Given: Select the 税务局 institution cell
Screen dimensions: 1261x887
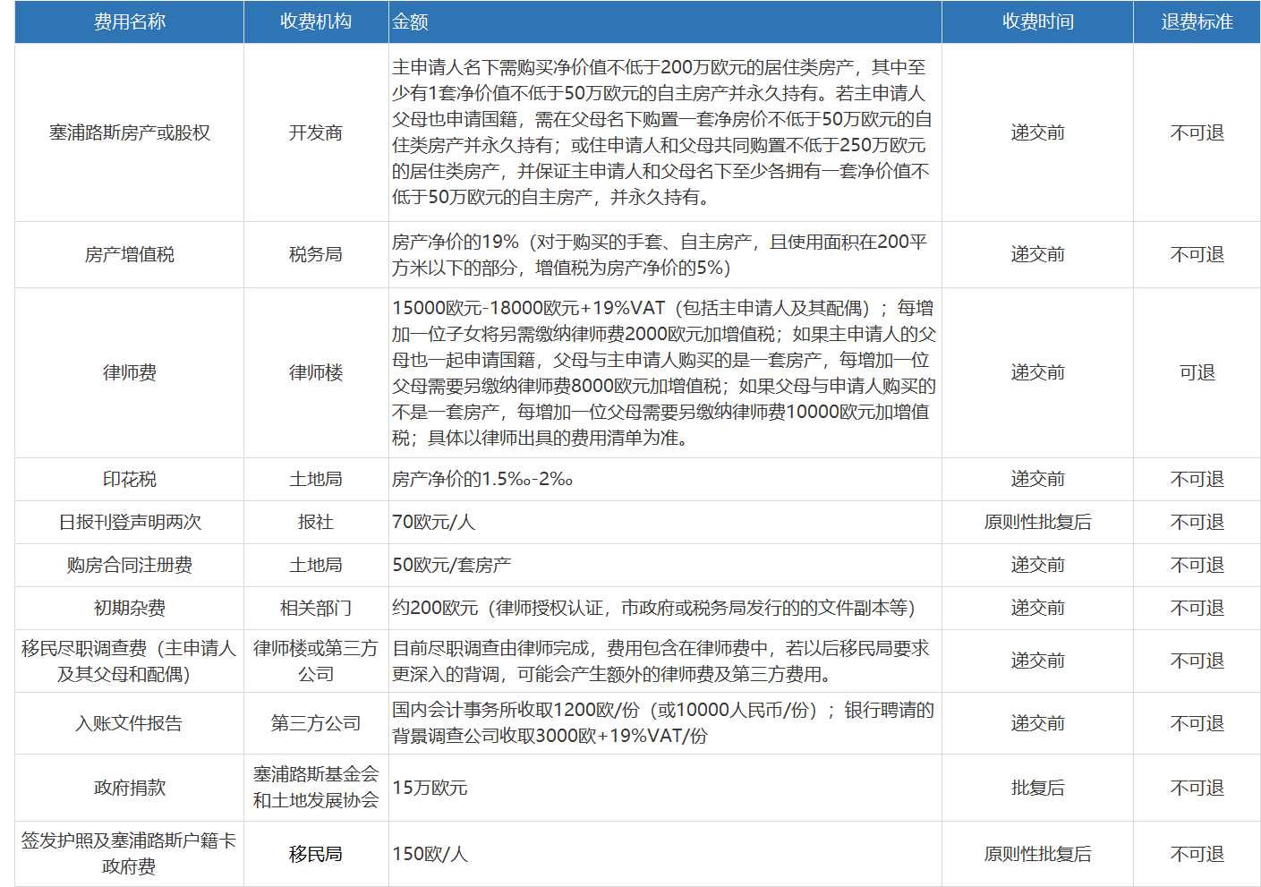Looking at the screenshot, I should click(315, 254).
